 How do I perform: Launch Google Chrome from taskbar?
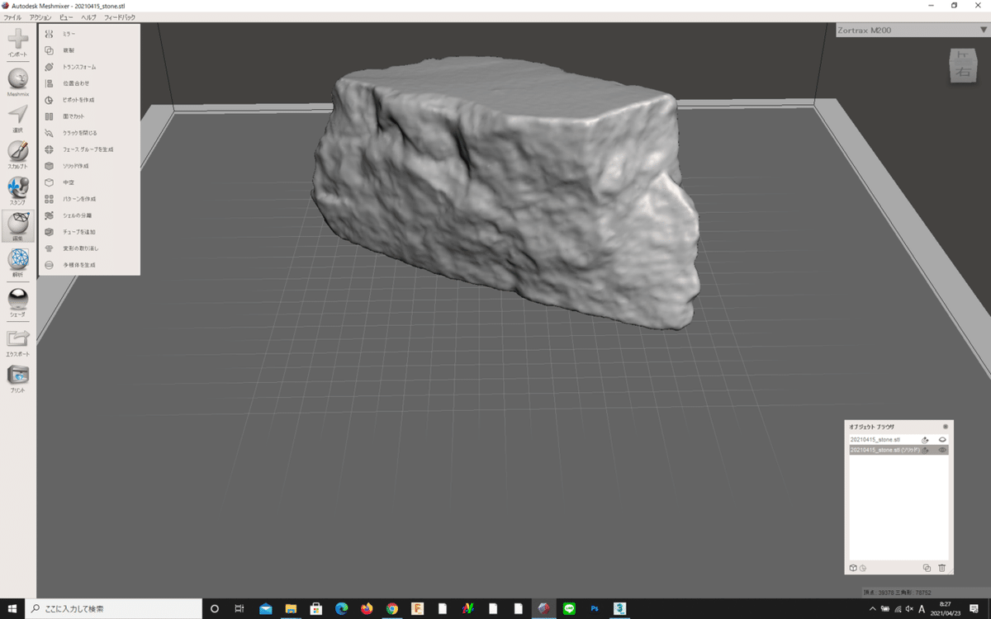pyautogui.click(x=392, y=608)
